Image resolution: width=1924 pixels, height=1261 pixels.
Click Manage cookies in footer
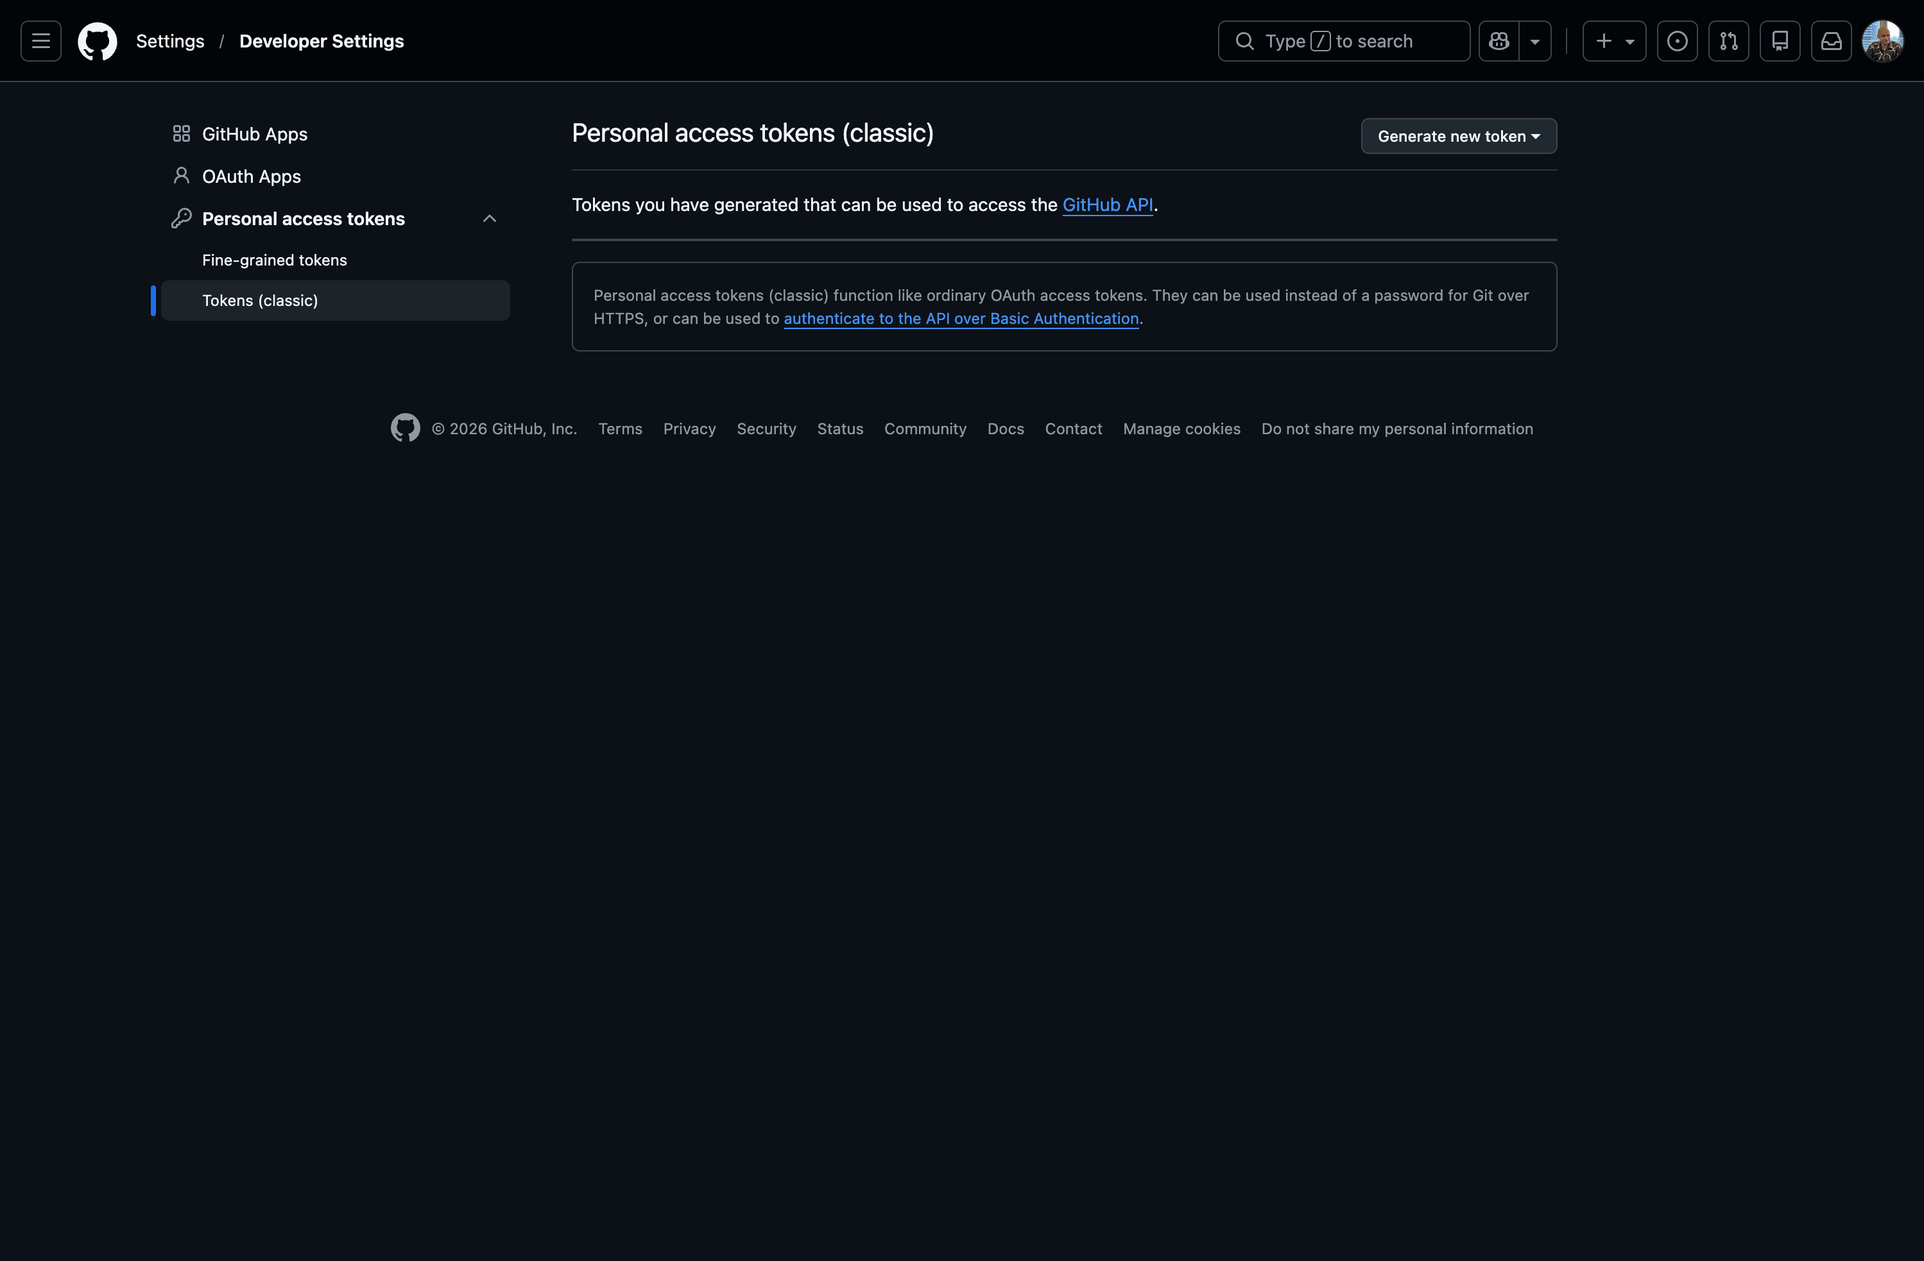[1181, 429]
